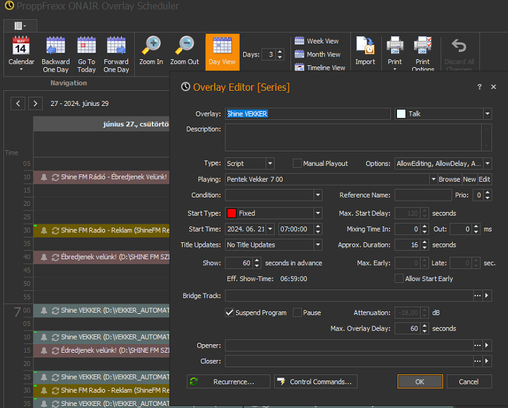Image resolution: width=508 pixels, height=408 pixels.
Task: Zoom in the schedule view
Action: pos(151,51)
